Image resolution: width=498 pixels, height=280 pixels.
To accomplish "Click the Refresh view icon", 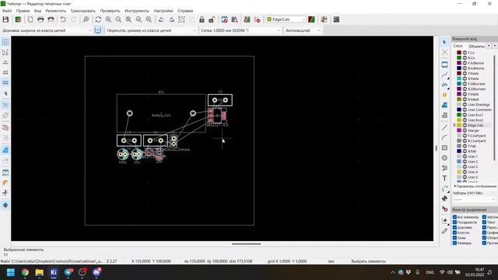I will coord(98,19).
